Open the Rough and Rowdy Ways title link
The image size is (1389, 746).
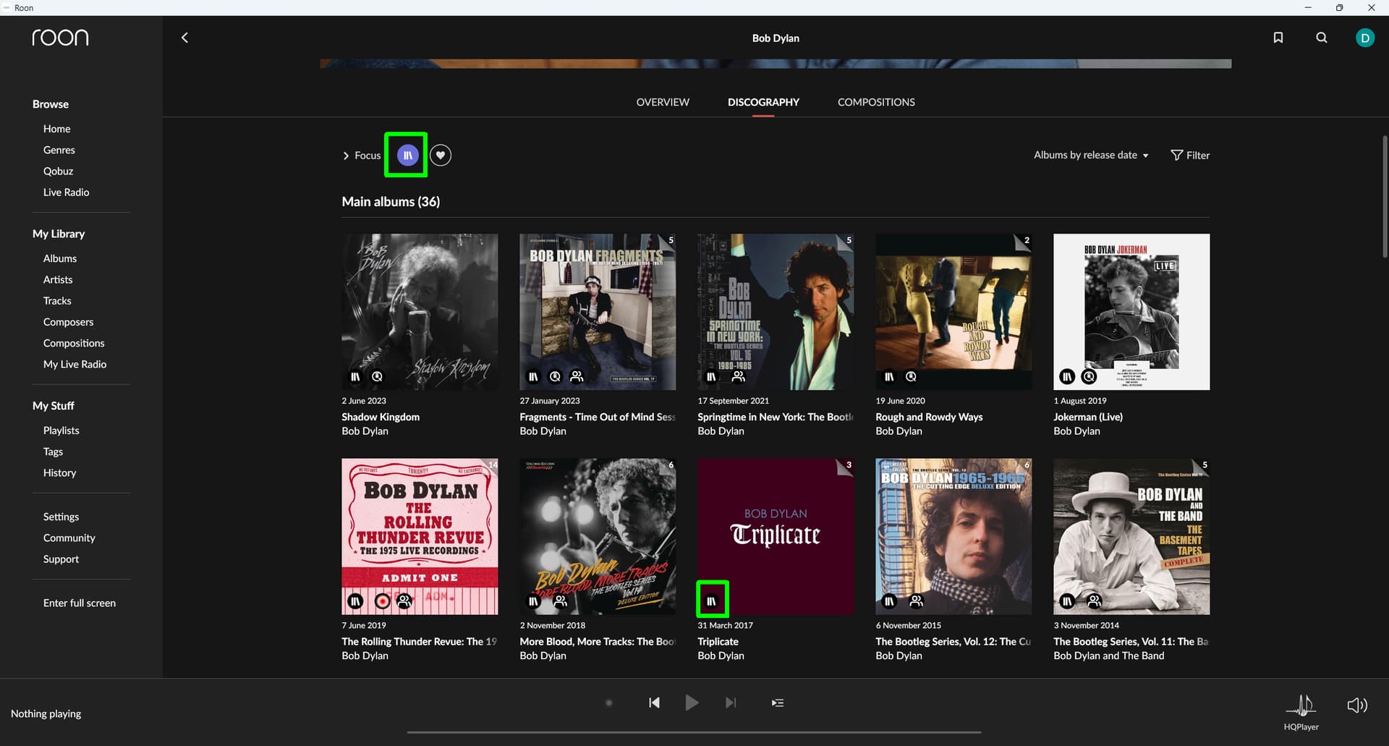pos(929,417)
